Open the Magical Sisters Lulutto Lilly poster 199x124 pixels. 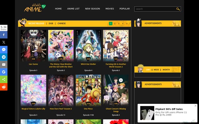pyautogui.click(x=33, y=90)
